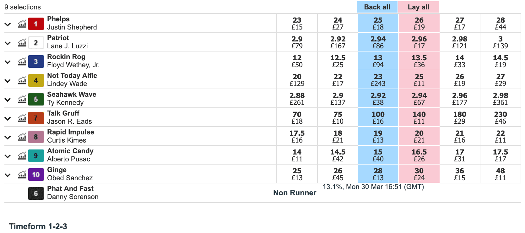525x233 pixels.
Task: View the chart icon for Seahawk Wave
Action: pos(22,99)
